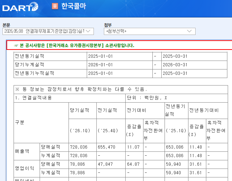Image resolution: width=232 pixels, height=181 pixels.
Task: Click the ('26.1Q) period cell
Action: click(80, 131)
